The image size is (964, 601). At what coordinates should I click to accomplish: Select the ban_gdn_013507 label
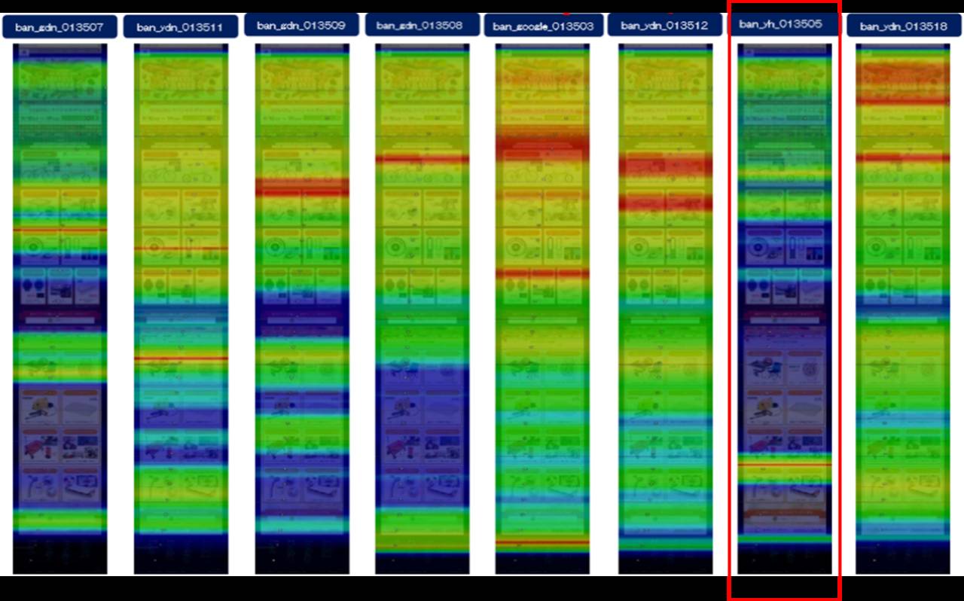click(x=59, y=27)
